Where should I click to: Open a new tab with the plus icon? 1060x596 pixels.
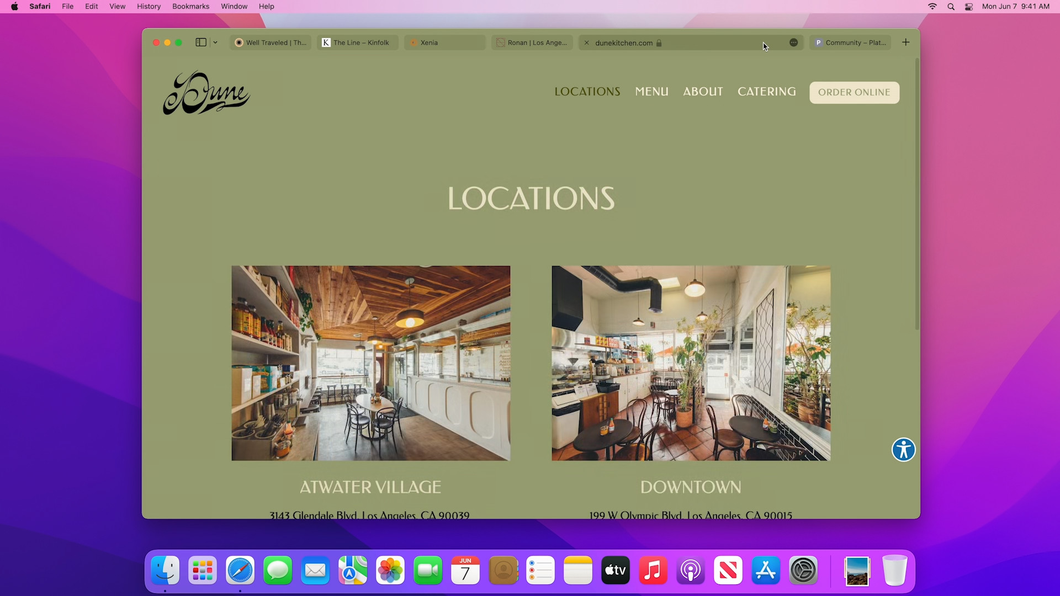[x=905, y=42]
